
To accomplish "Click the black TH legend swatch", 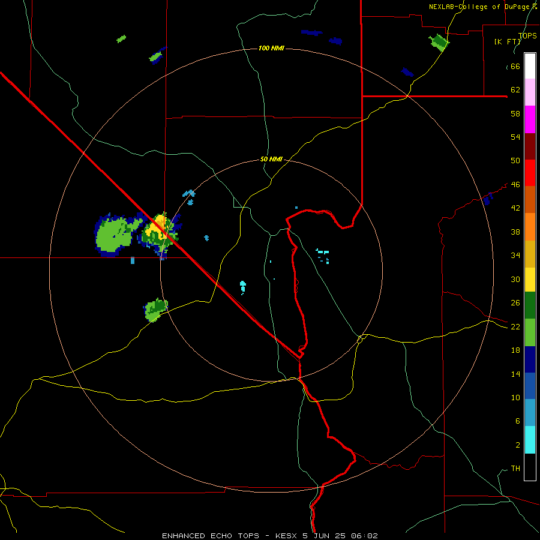I will point(530,467).
